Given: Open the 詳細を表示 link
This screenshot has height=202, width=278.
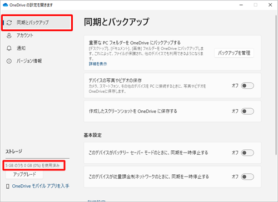Looking at the screenshot, I should [98, 64].
